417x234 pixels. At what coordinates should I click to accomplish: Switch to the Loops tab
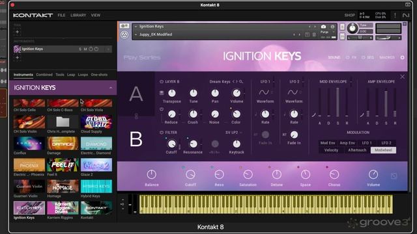click(83, 75)
